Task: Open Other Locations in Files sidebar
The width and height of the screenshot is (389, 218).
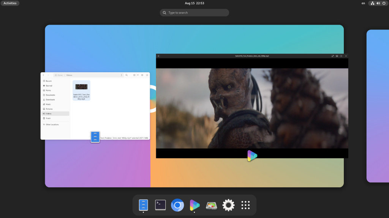Action: pos(55,125)
